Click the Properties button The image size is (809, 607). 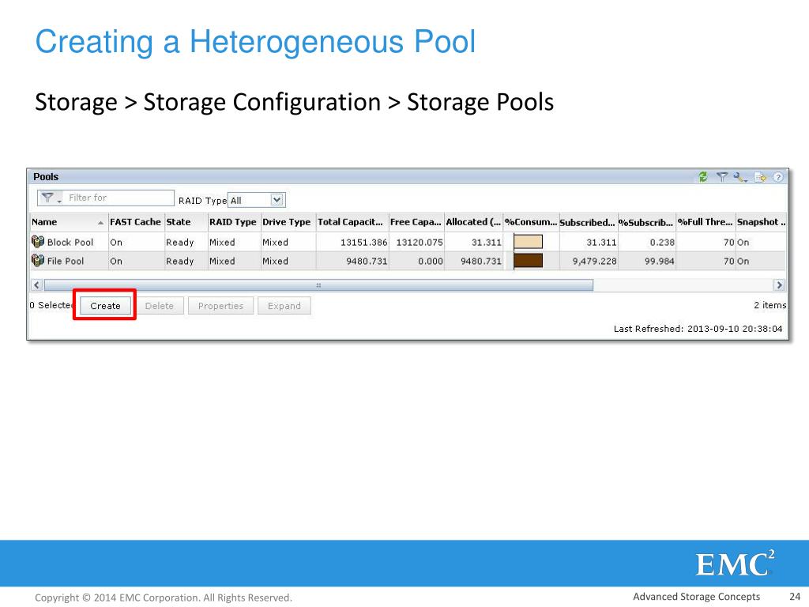(x=220, y=306)
